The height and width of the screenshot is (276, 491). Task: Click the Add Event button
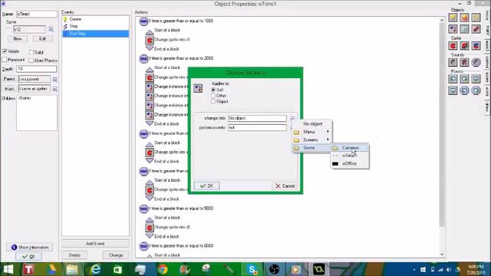click(x=95, y=244)
